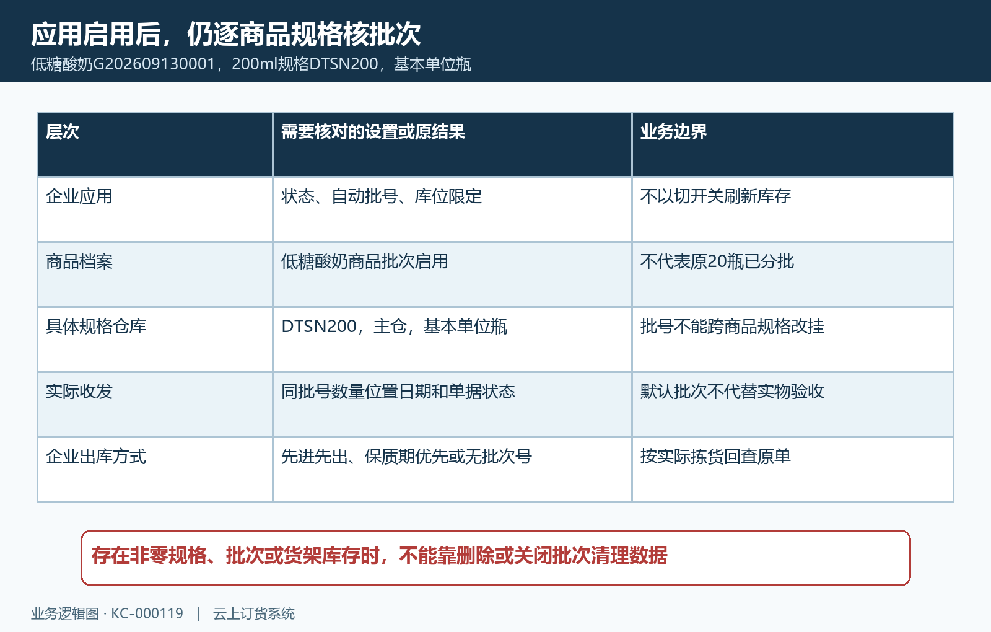Select the 商品档案 row cell
Screen dimensions: 991x632
(155, 274)
